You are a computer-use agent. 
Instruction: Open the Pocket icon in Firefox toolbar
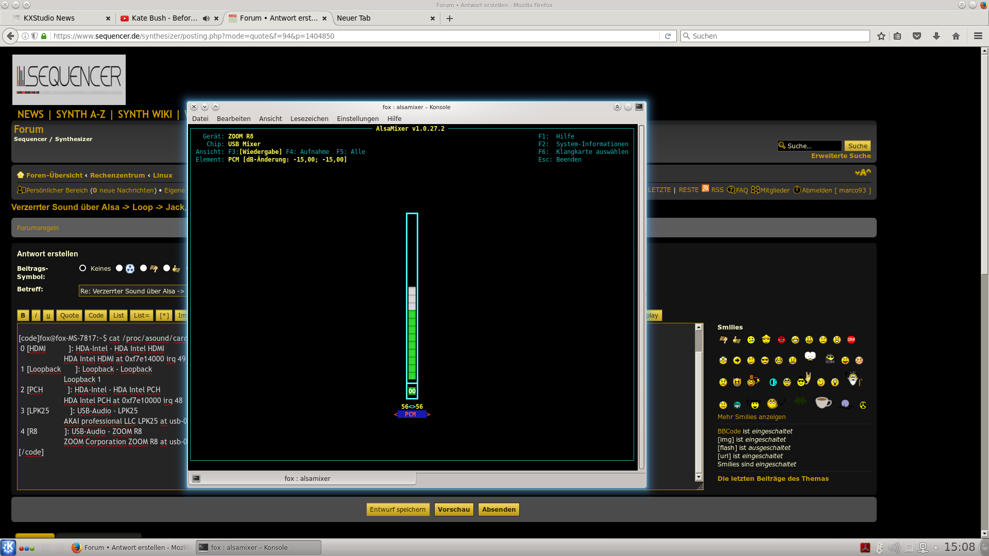coord(917,36)
